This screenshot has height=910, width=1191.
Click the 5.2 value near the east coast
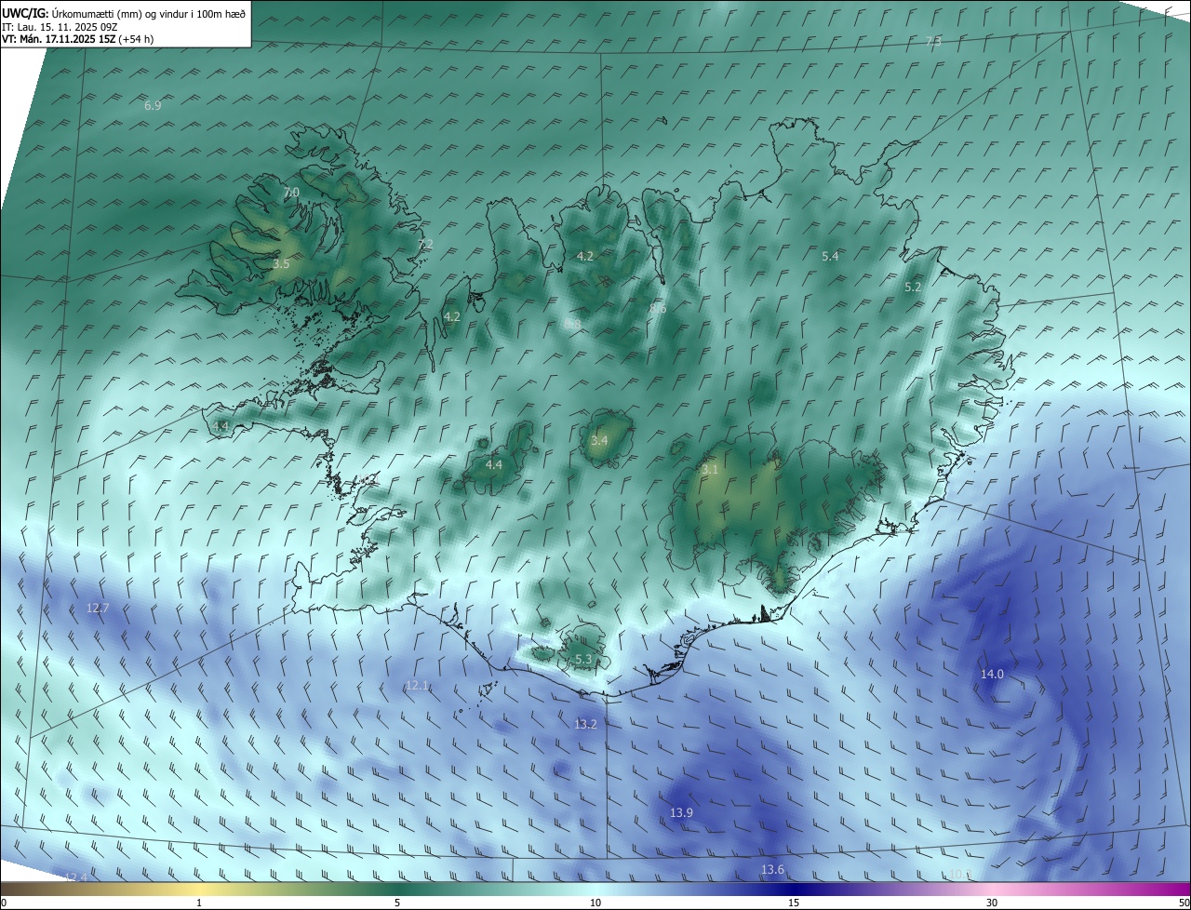coord(913,288)
